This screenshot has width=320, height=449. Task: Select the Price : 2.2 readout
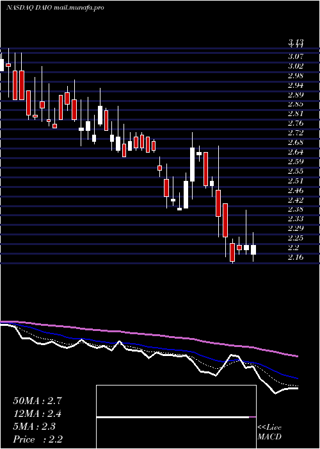tap(38, 439)
